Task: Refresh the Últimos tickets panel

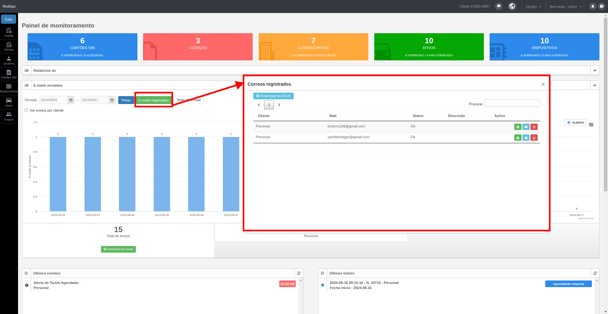Action: 595,273
